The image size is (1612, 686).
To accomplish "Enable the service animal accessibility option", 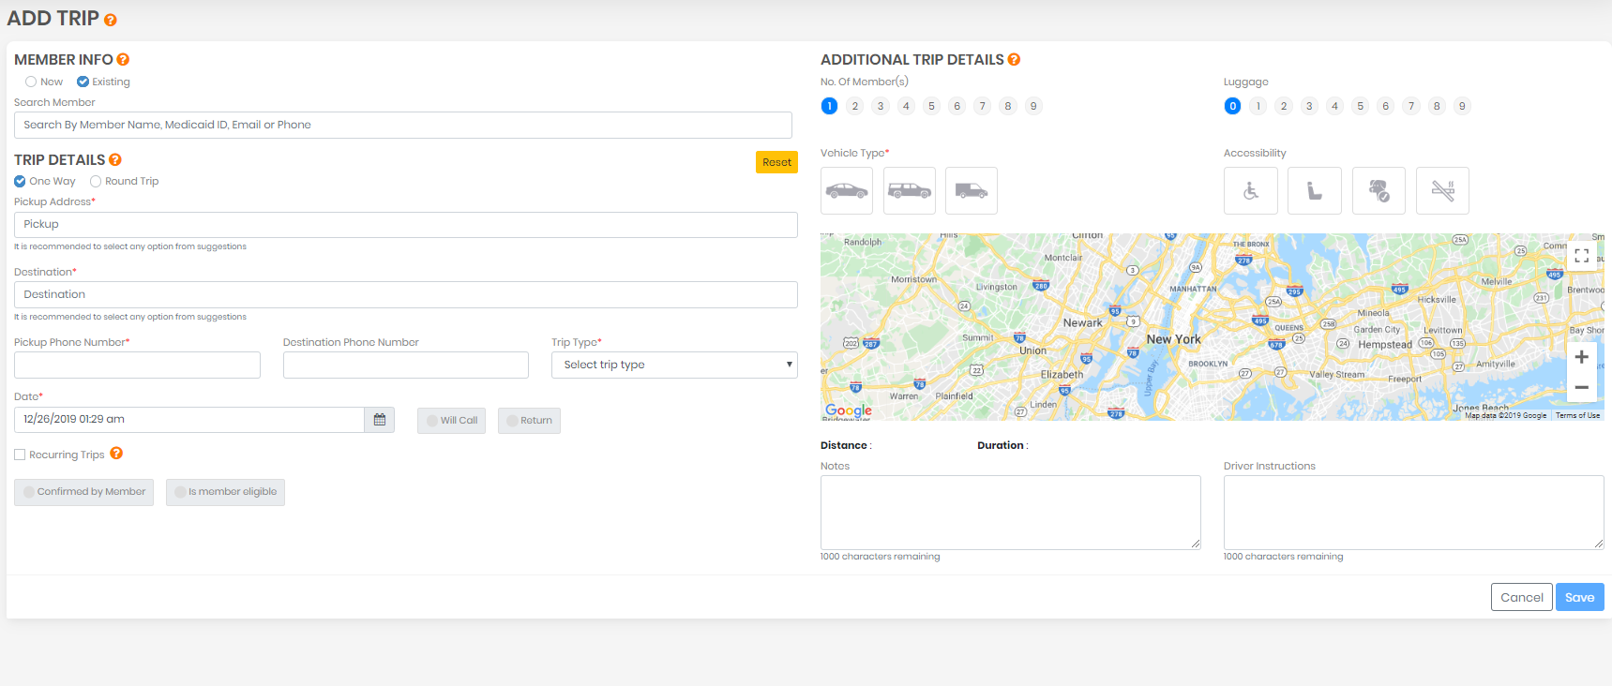I will pos(1378,191).
